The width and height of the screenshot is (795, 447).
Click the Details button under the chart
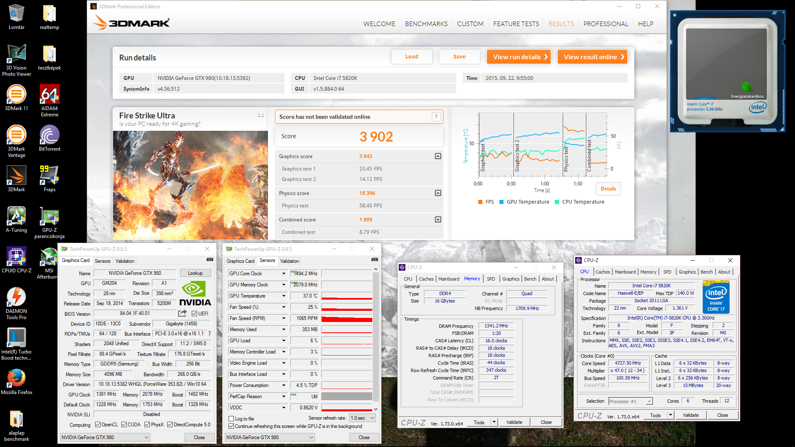[x=608, y=189]
